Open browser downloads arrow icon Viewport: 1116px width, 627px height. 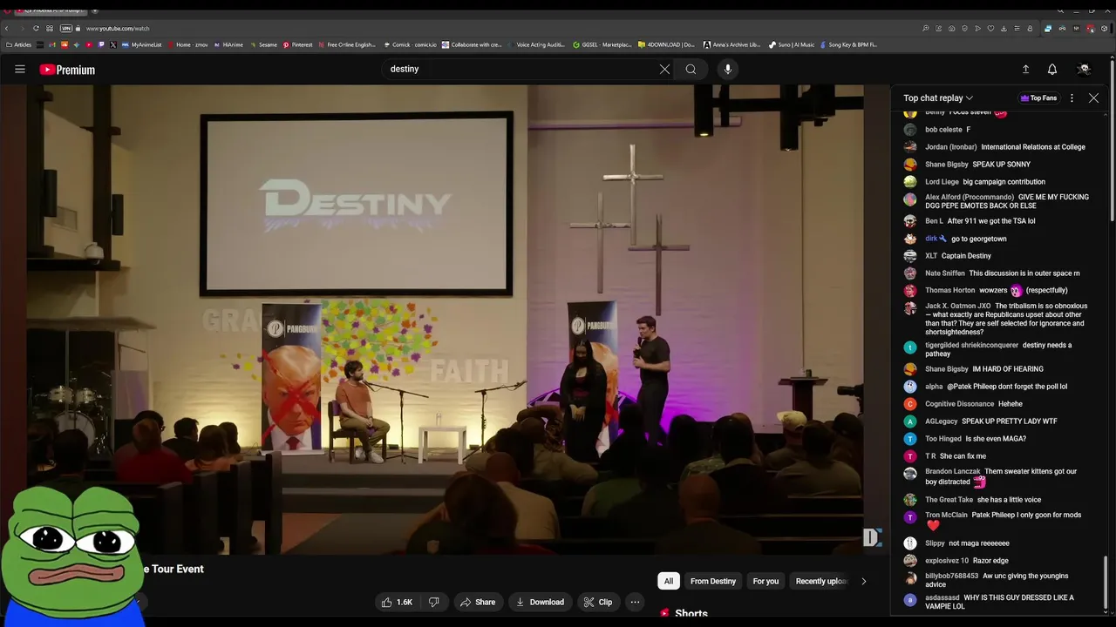1004,29
